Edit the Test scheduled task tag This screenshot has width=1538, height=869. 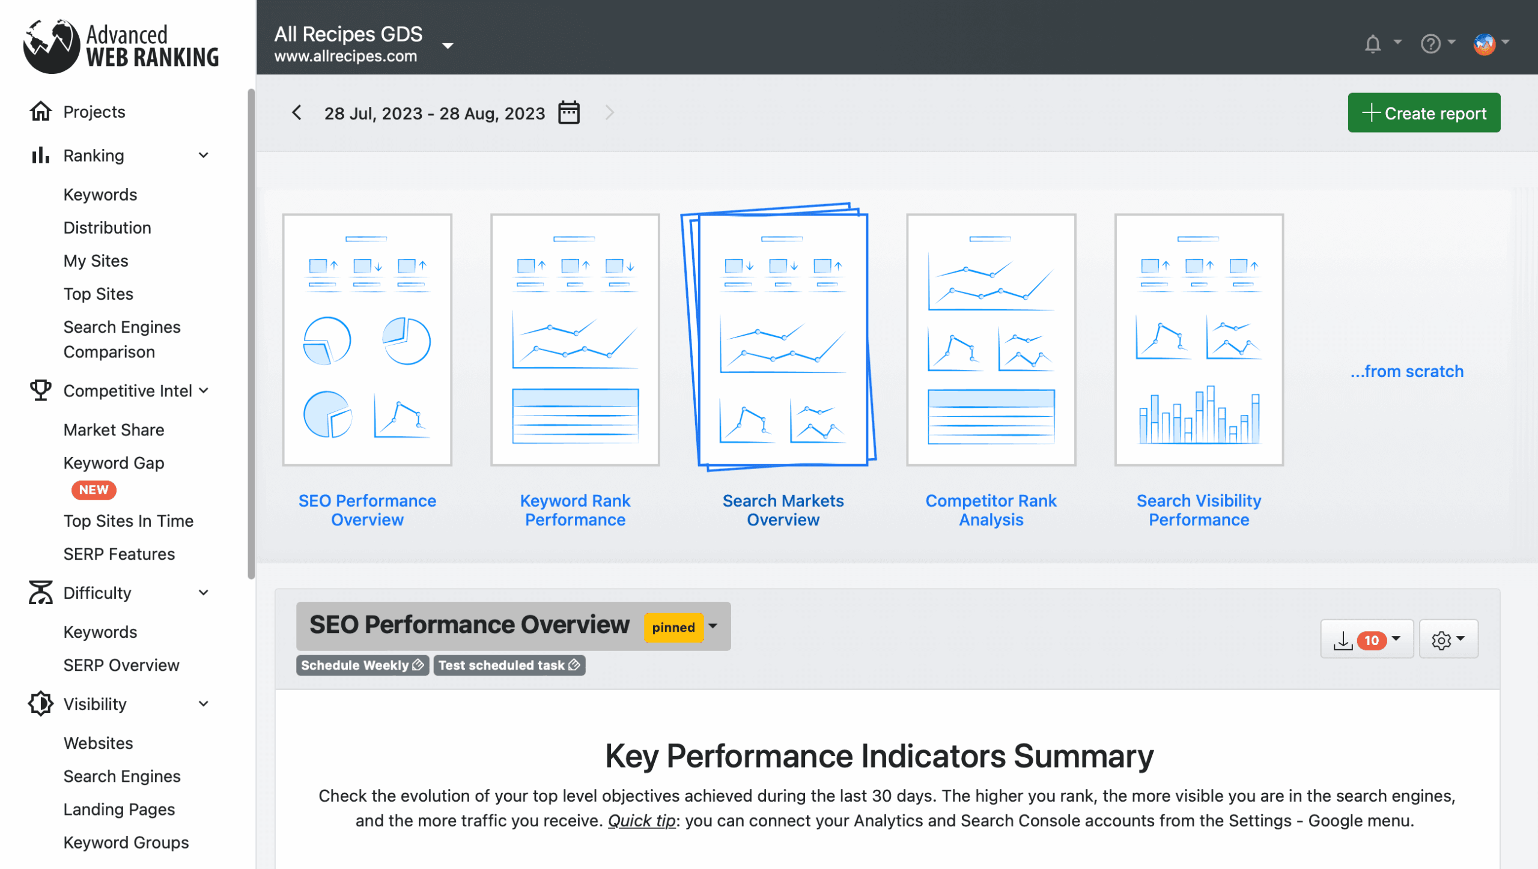[x=574, y=665]
